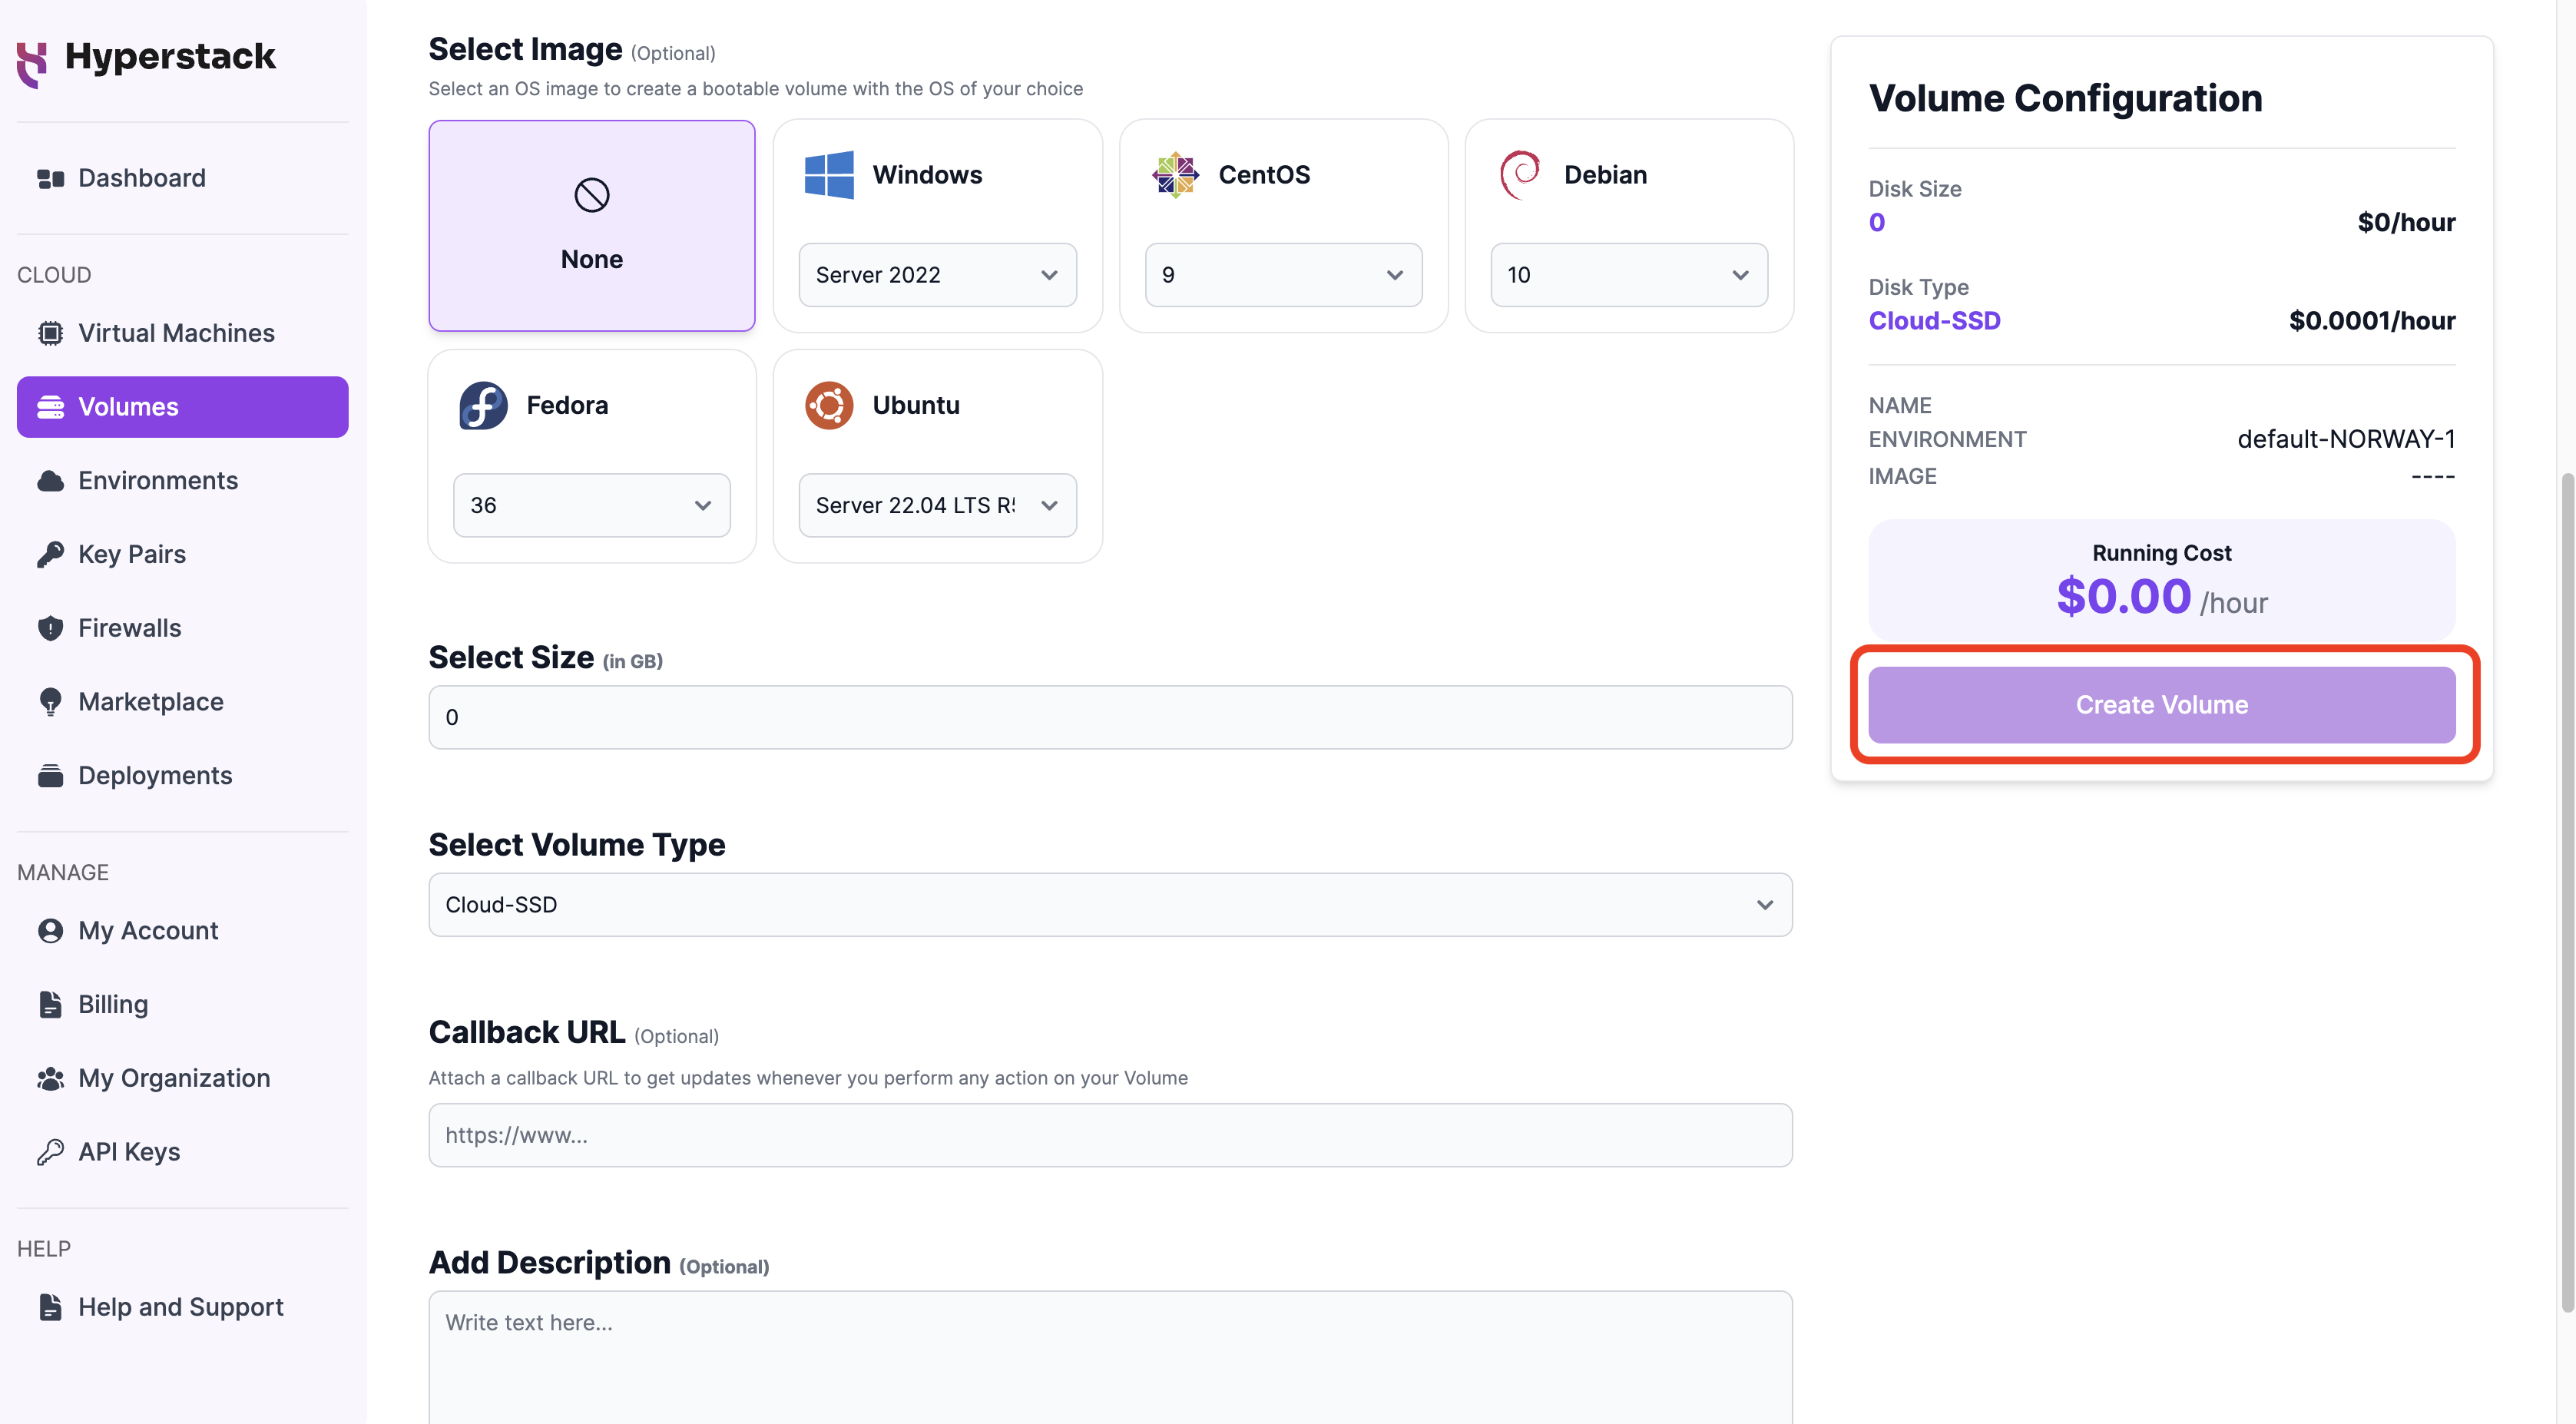The image size is (2576, 1424).
Task: Open Help and Support page
Action: [180, 1305]
